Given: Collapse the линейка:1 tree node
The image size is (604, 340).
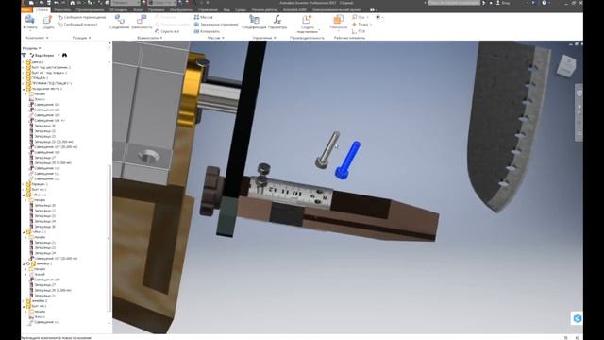Looking at the screenshot, I should [24, 264].
